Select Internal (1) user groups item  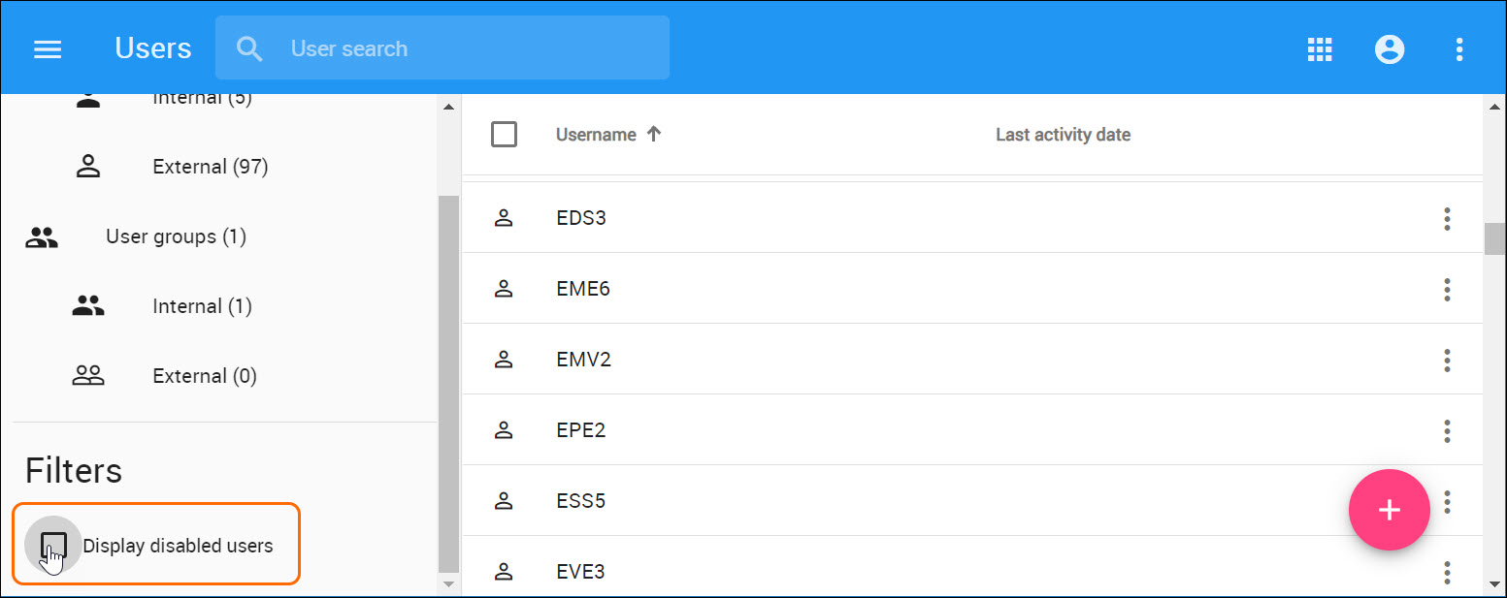[x=202, y=306]
